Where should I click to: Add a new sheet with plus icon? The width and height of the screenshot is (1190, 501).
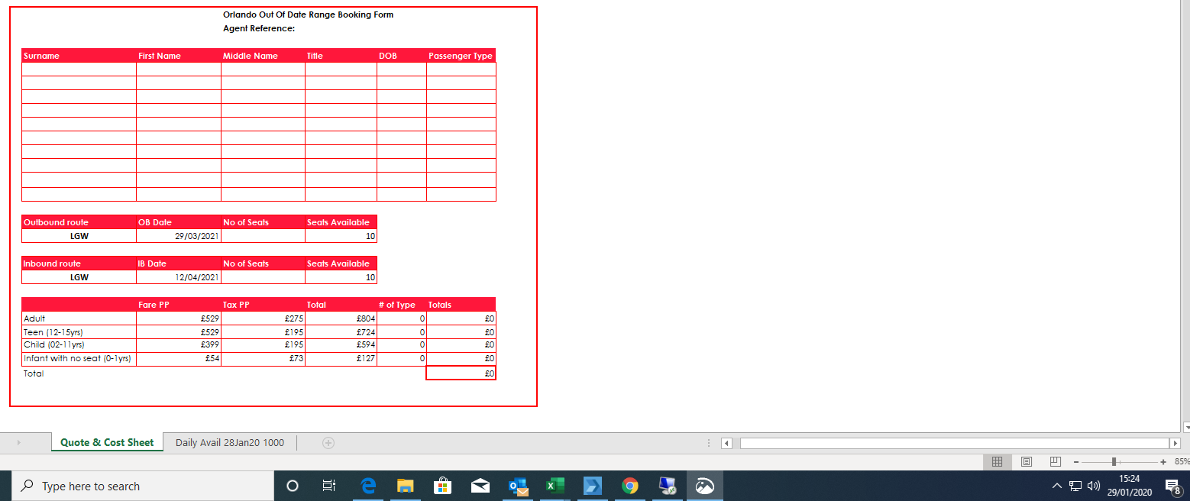click(x=328, y=443)
